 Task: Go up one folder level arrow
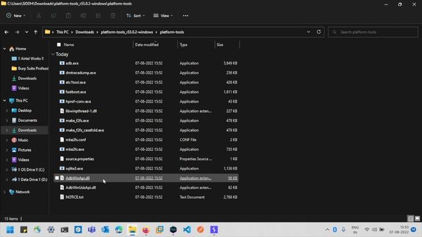(36, 32)
